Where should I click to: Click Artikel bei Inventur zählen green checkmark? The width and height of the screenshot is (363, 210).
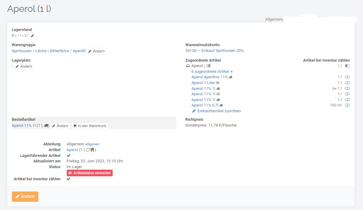coord(69,179)
